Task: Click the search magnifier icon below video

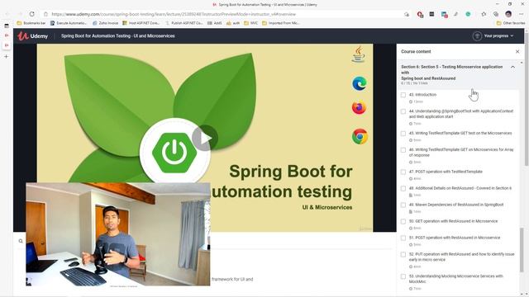Action: (21, 241)
